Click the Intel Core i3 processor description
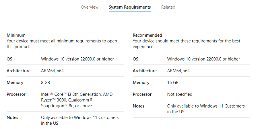The width and height of the screenshot is (262, 129). pos(77,100)
